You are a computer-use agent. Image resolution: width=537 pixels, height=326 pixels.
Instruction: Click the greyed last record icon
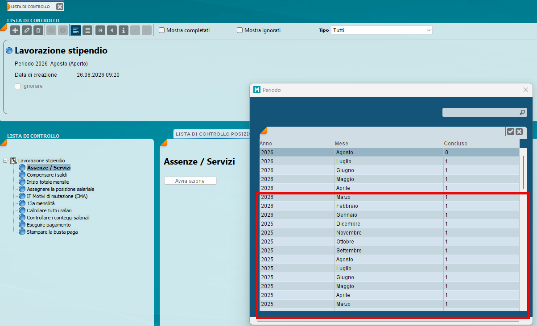pyautogui.click(x=147, y=30)
